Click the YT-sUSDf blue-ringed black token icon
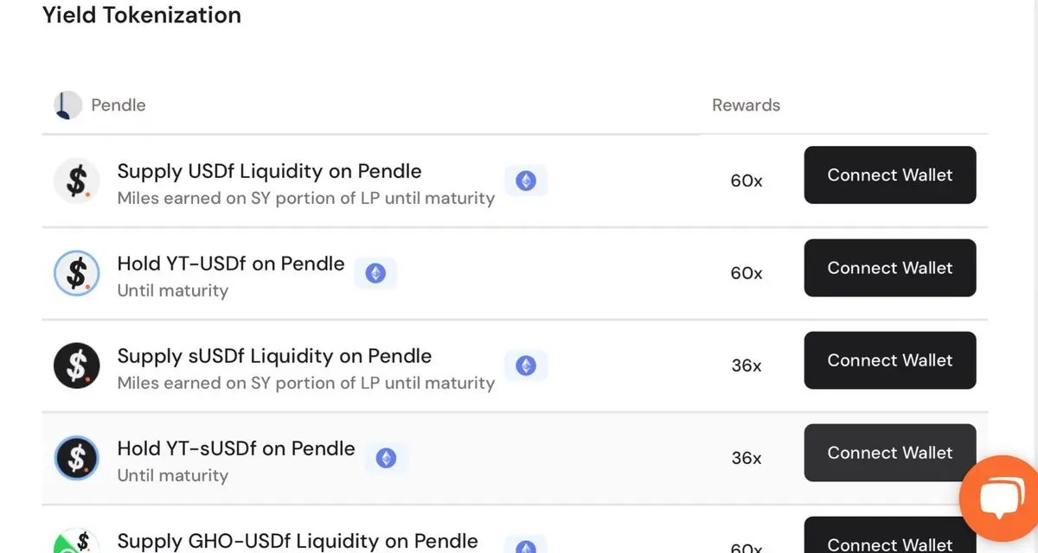1038x553 pixels. click(x=76, y=459)
